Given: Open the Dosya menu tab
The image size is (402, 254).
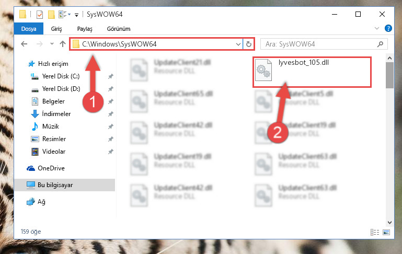Looking at the screenshot, I should point(28,29).
